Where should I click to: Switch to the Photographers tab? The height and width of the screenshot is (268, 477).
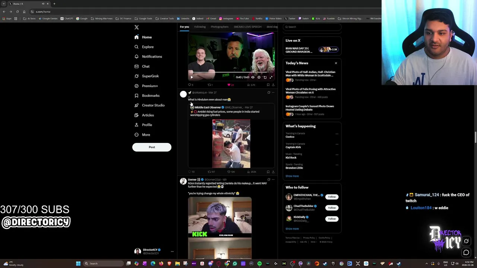click(219, 27)
